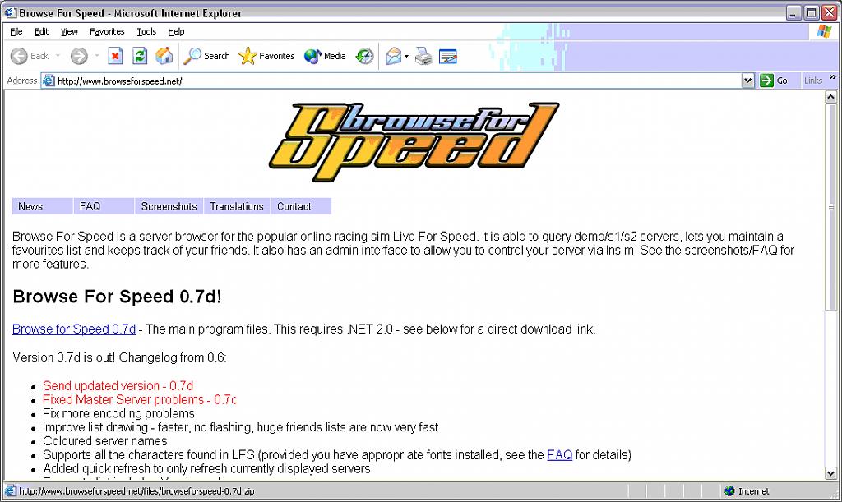Open the Media toolbar globe icon
Screen dimensions: 842x502
(312, 56)
